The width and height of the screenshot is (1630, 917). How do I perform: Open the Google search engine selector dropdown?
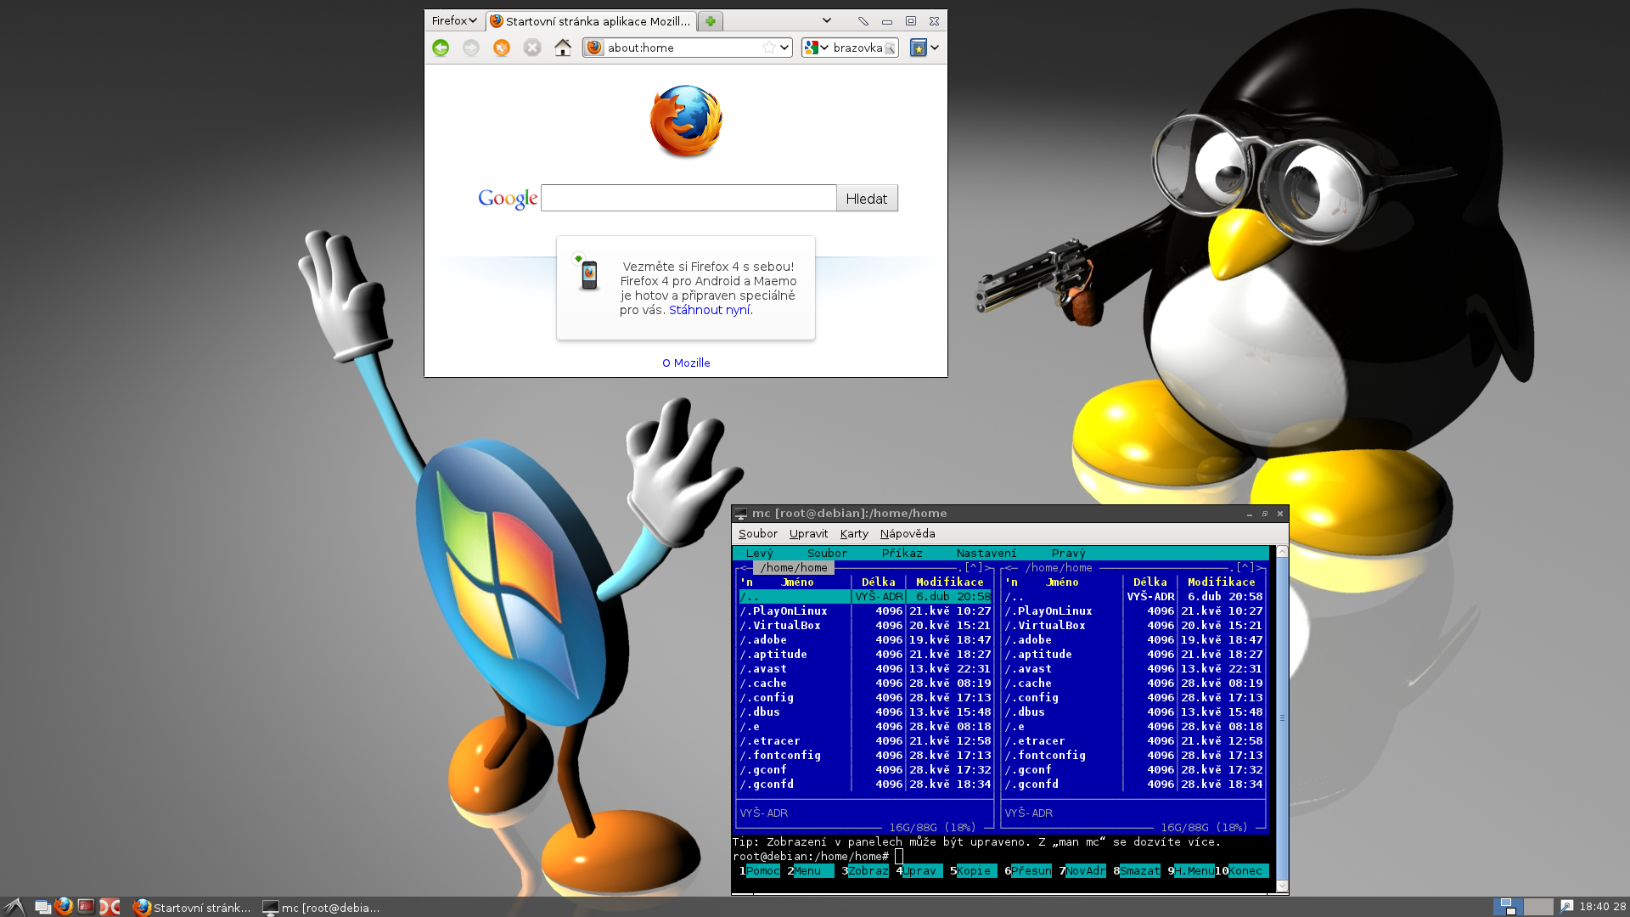(817, 48)
